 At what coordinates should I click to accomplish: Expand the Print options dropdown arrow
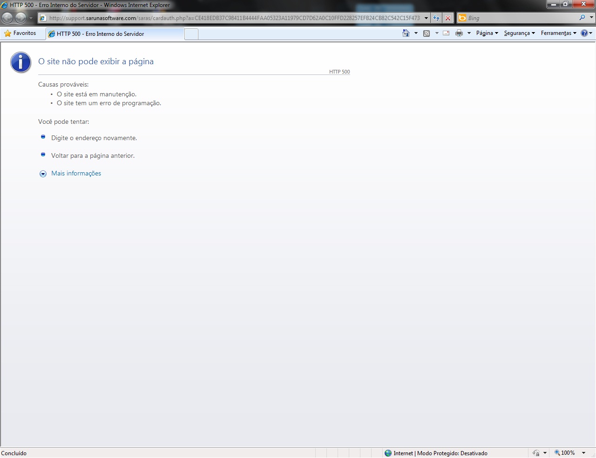pyautogui.click(x=469, y=33)
